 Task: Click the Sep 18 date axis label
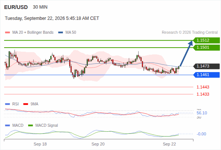(40, 144)
